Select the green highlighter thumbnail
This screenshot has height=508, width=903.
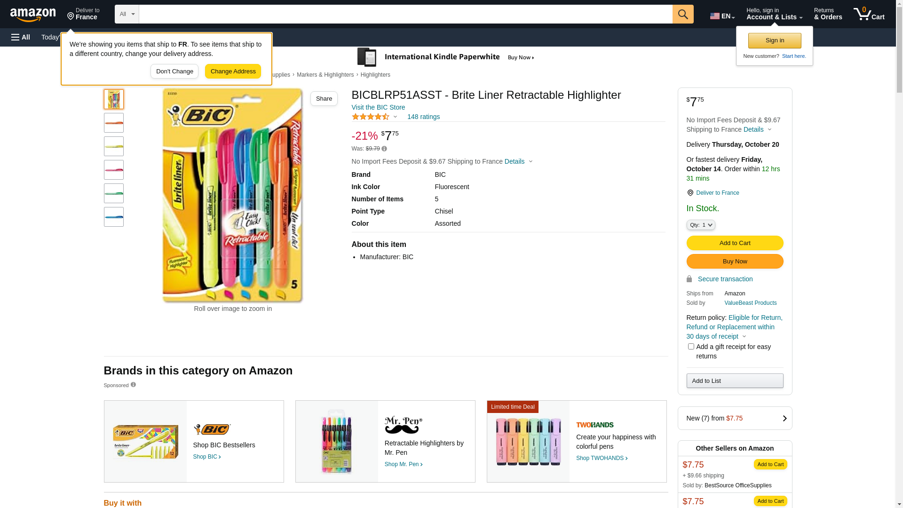pyautogui.click(x=114, y=193)
